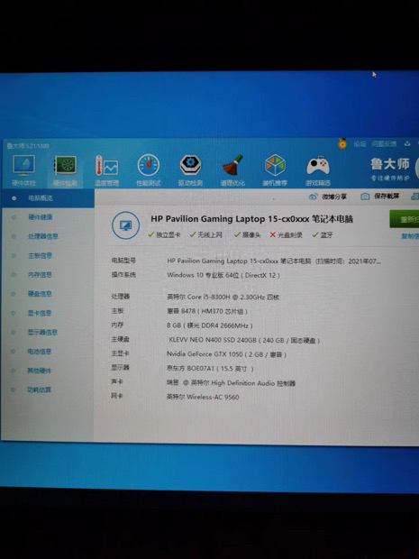Click 保存截屏 save screenshot button

(x=380, y=197)
